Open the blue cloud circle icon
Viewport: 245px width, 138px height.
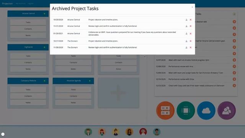click(x=206, y=110)
